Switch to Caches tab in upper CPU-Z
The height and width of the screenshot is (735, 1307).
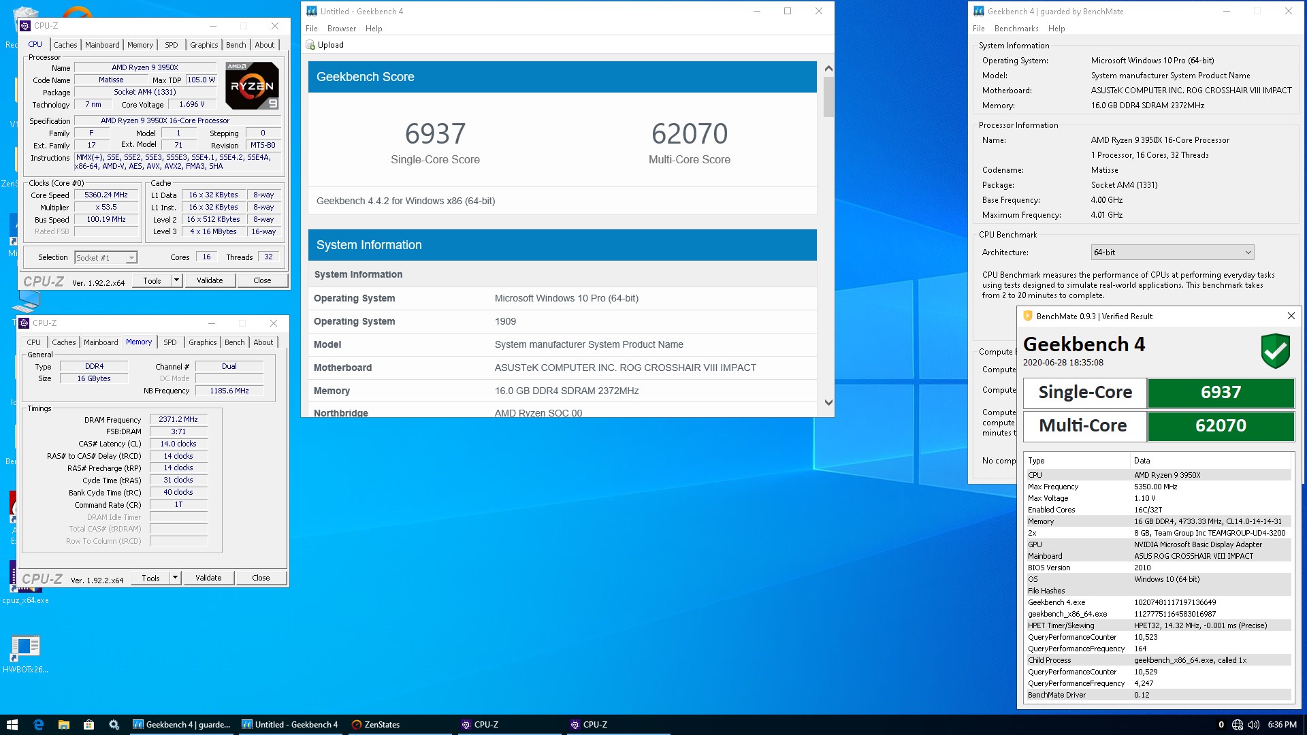[x=65, y=45]
